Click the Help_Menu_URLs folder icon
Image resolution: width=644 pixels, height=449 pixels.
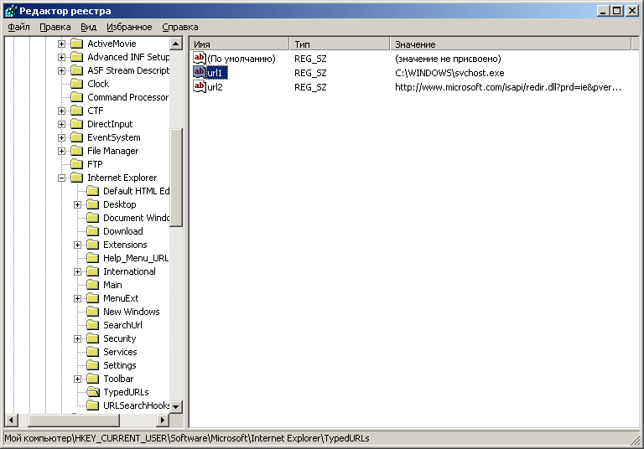pos(93,258)
